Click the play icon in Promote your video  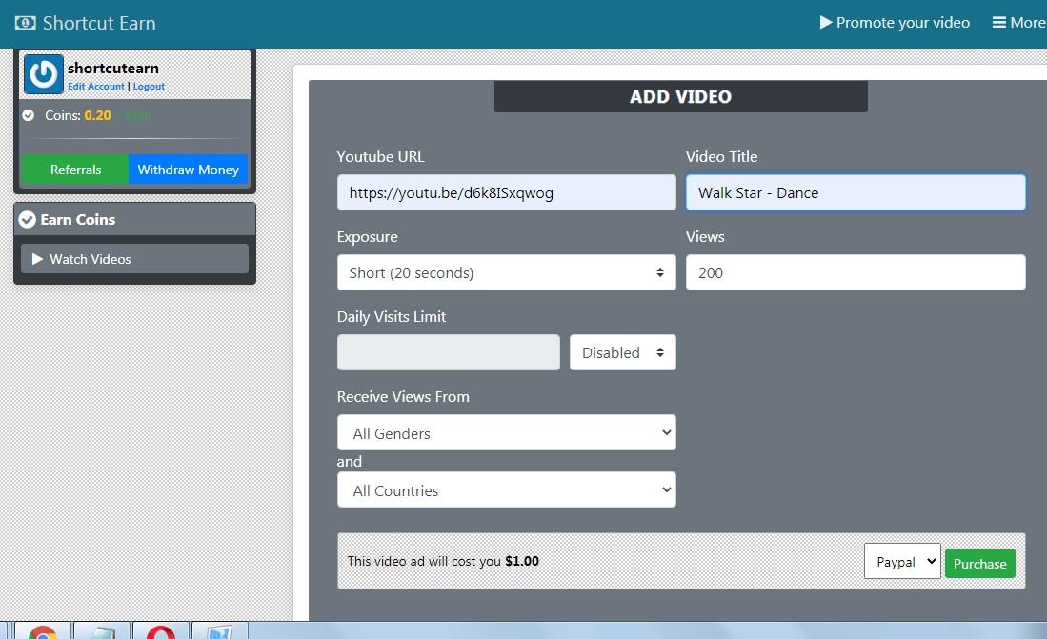click(x=826, y=23)
